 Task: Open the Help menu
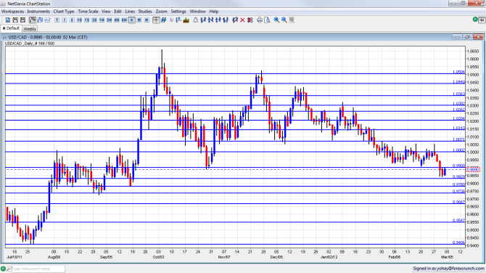[x=214, y=12]
